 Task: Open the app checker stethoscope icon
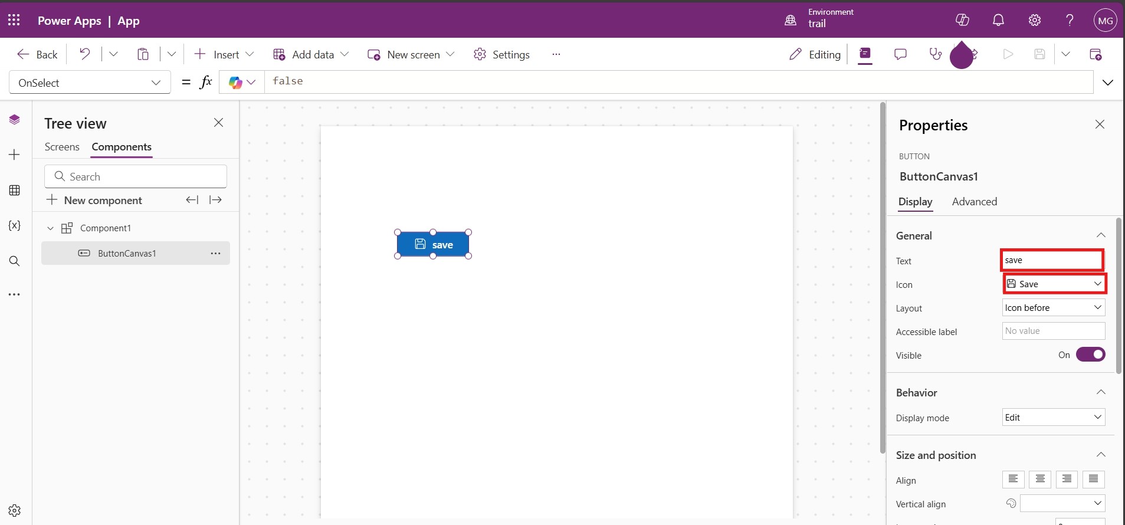935,54
